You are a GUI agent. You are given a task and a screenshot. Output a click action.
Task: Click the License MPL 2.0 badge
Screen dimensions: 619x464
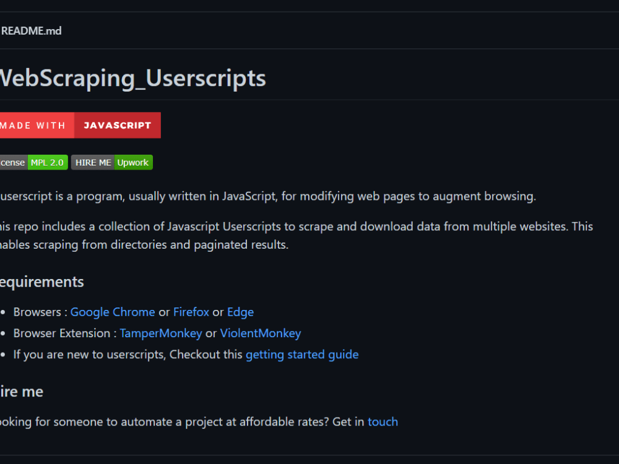[x=34, y=163]
